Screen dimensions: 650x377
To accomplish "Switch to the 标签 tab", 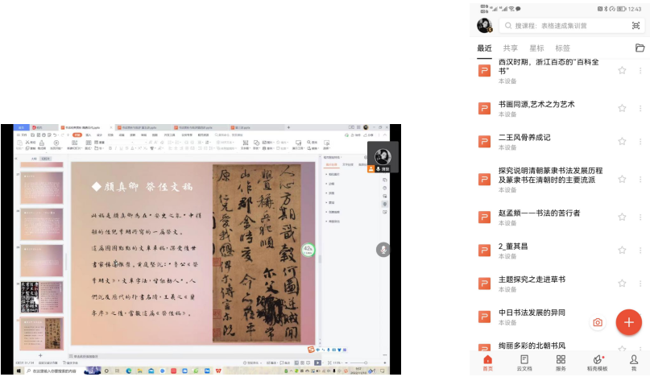I will point(562,48).
